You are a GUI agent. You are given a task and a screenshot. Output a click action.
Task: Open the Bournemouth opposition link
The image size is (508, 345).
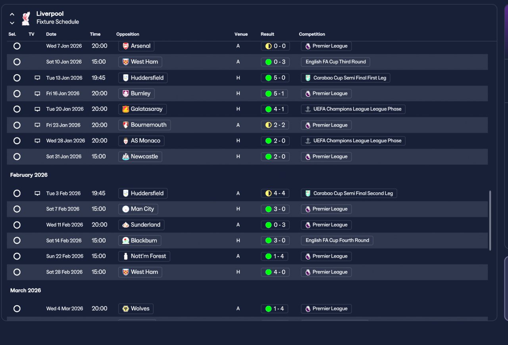click(144, 125)
